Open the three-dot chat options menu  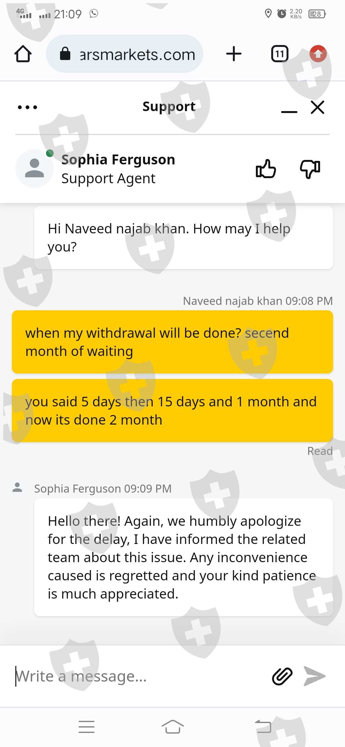click(x=27, y=107)
